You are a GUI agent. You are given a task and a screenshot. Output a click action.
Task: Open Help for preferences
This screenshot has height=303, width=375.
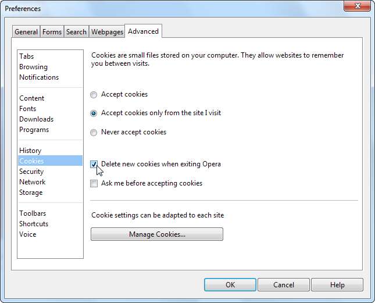tap(337, 285)
